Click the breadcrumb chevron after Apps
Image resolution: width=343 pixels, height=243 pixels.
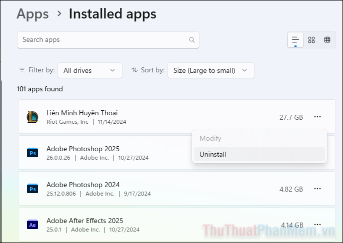click(59, 13)
